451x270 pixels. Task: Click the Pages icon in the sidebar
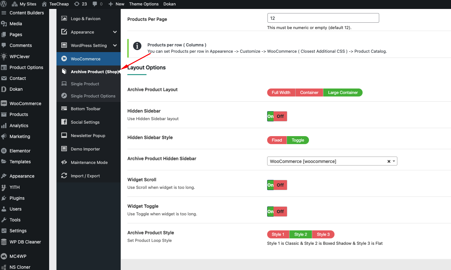pos(4,35)
